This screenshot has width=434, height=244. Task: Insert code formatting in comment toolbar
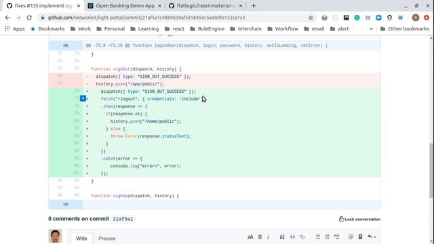click(x=292, y=237)
